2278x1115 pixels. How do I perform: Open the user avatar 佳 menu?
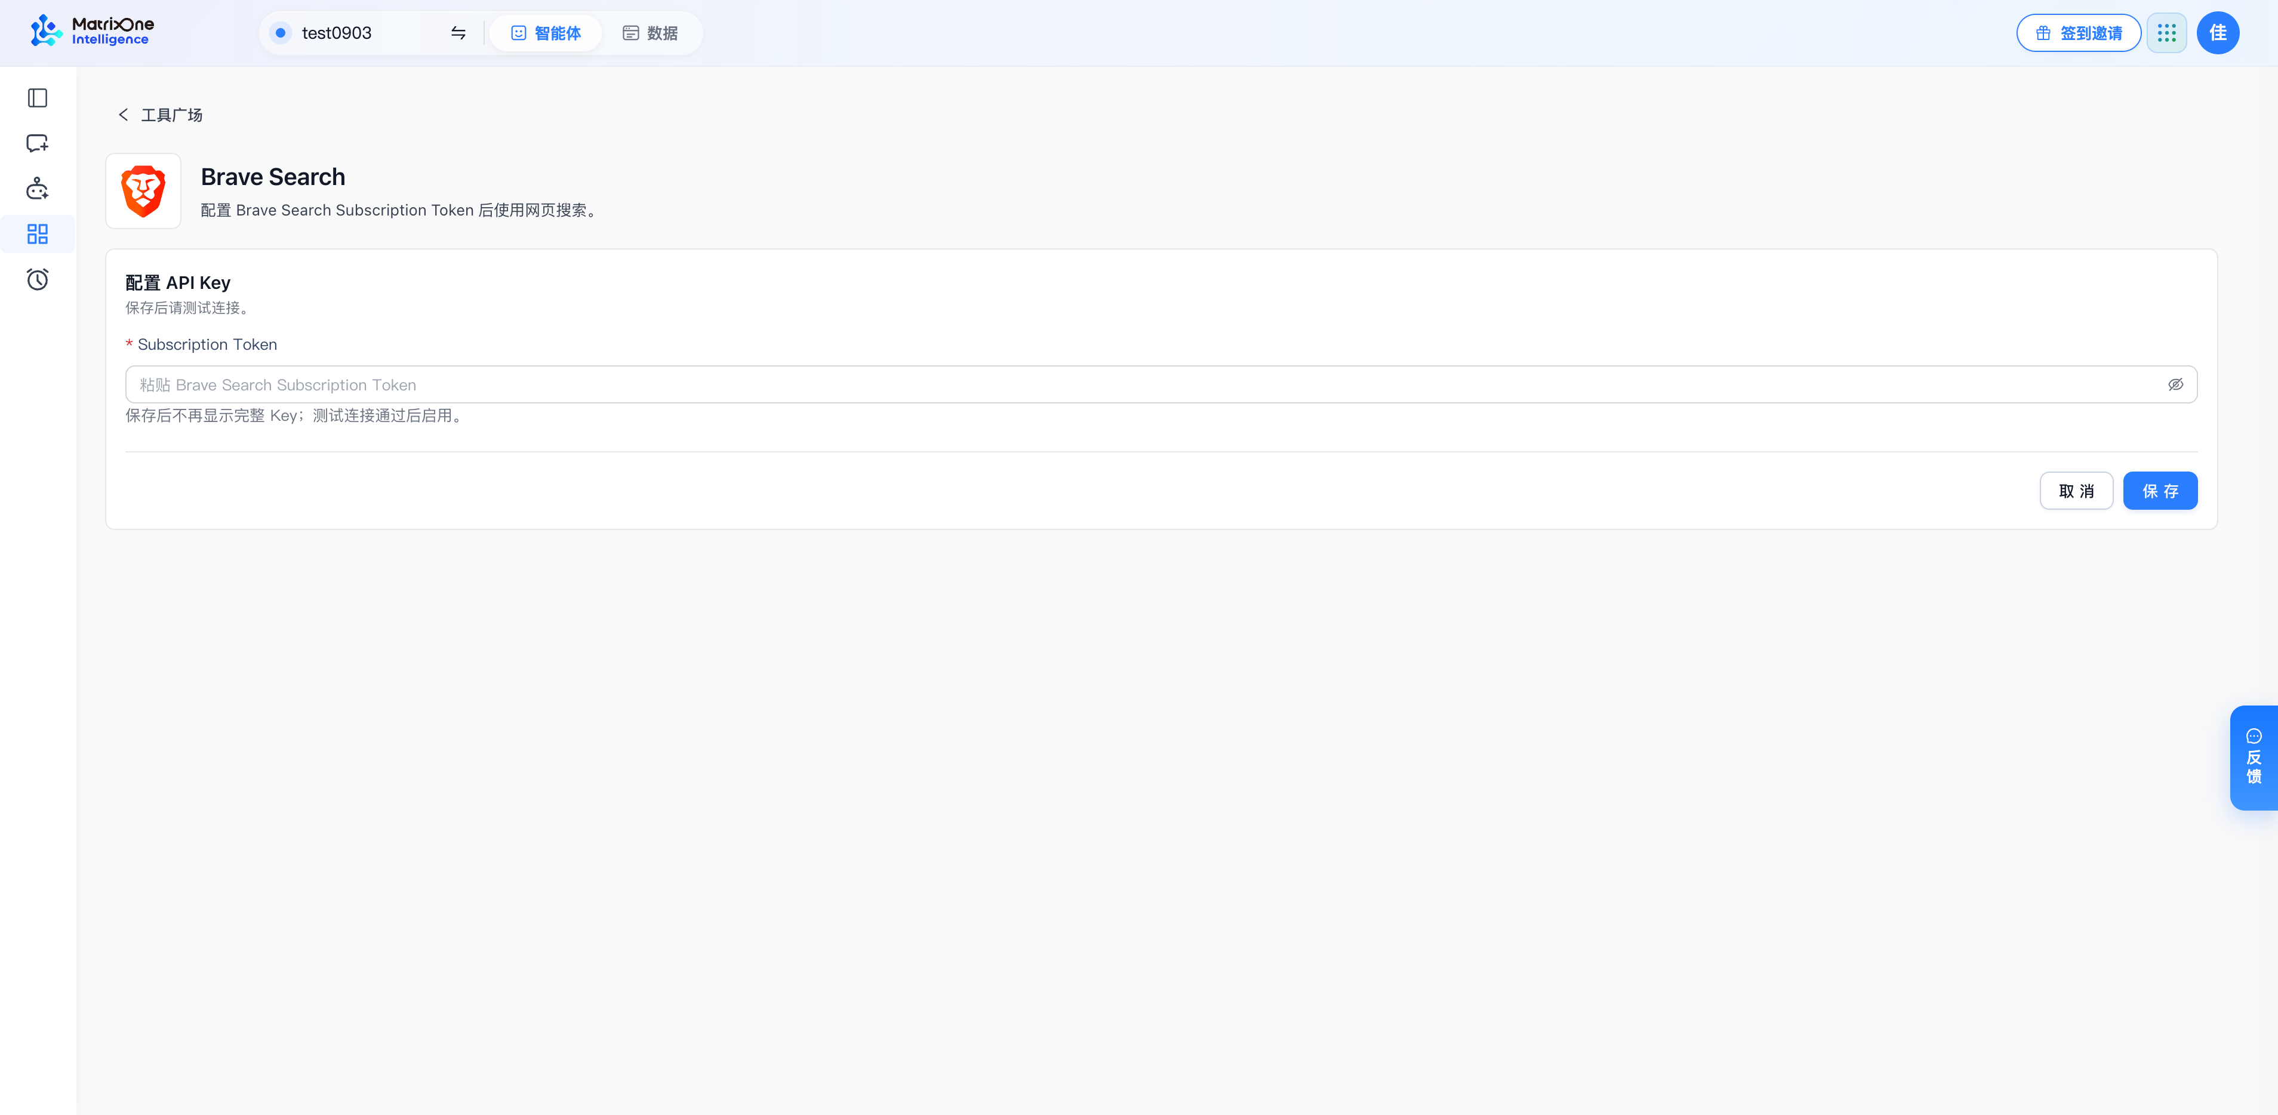[x=2218, y=33]
